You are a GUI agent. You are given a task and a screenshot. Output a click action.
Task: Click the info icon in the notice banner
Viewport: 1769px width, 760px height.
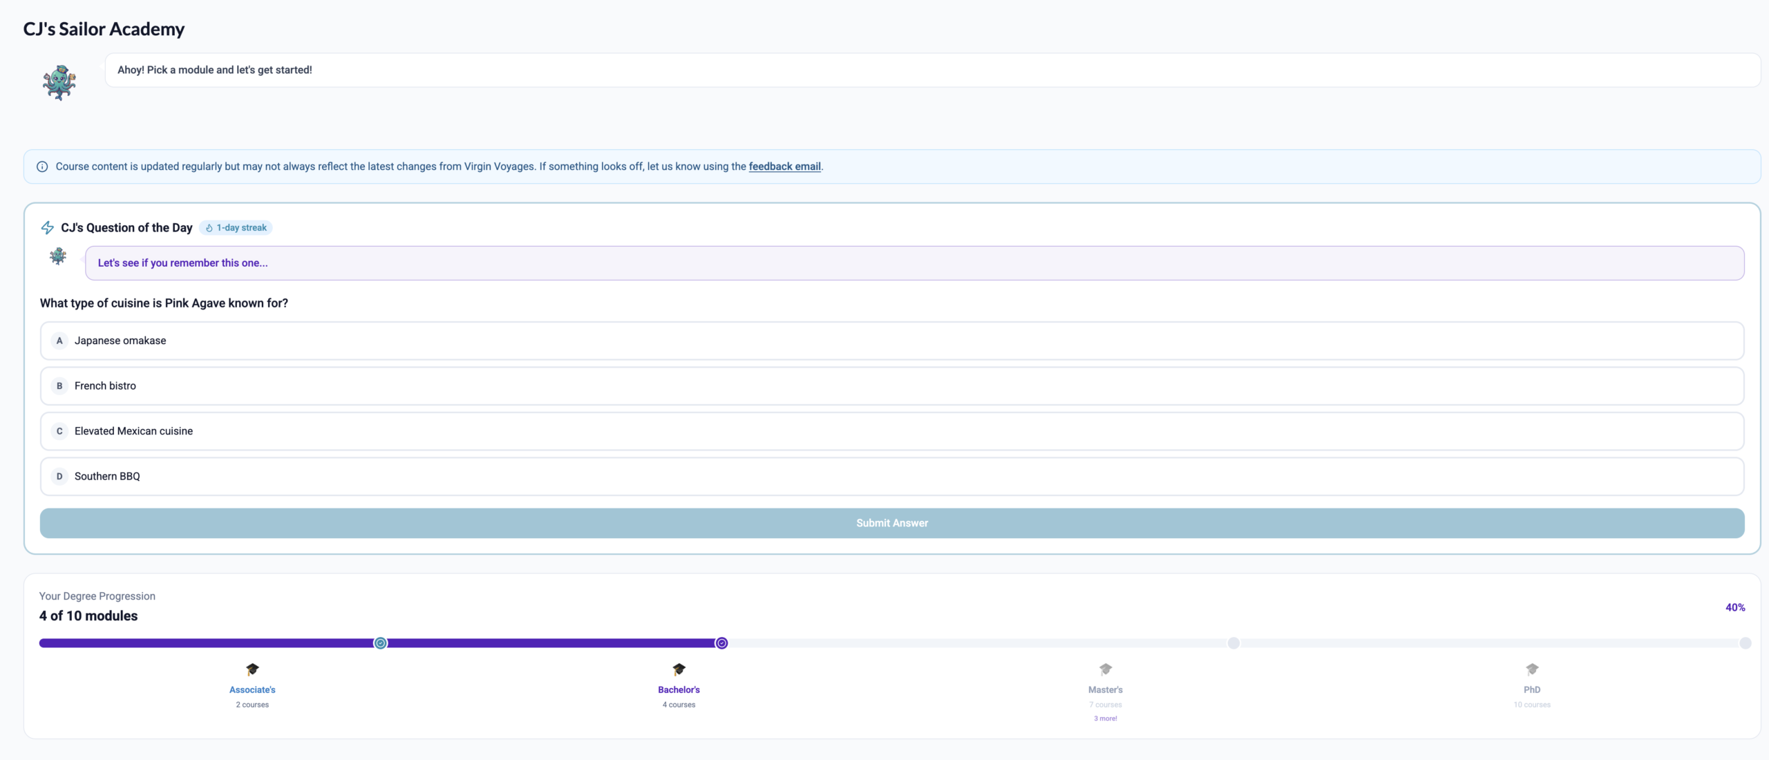tap(42, 167)
